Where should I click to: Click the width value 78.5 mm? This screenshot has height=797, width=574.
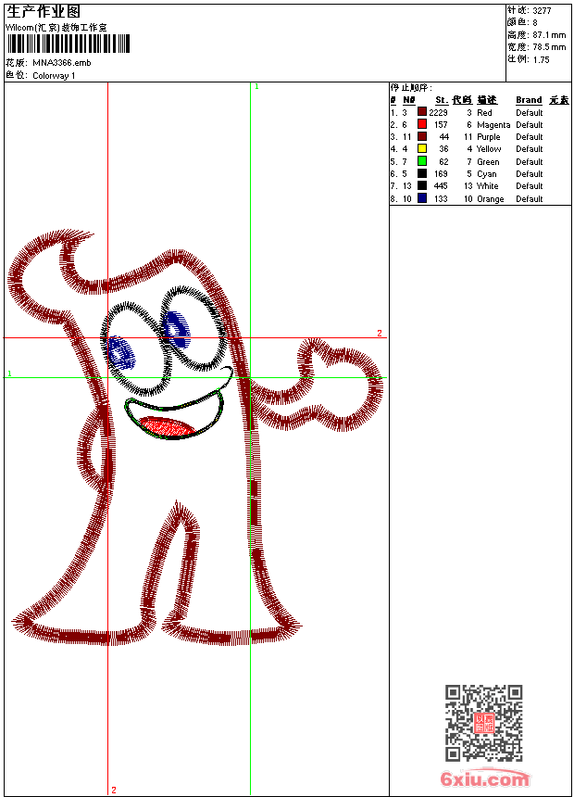[x=549, y=47]
